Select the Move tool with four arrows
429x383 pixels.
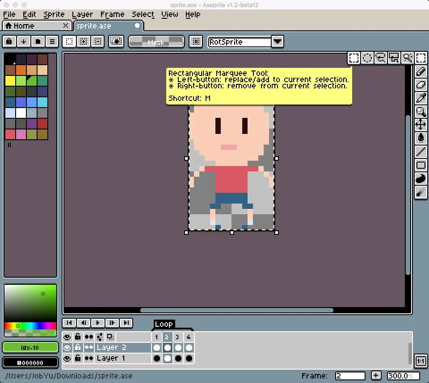421,125
